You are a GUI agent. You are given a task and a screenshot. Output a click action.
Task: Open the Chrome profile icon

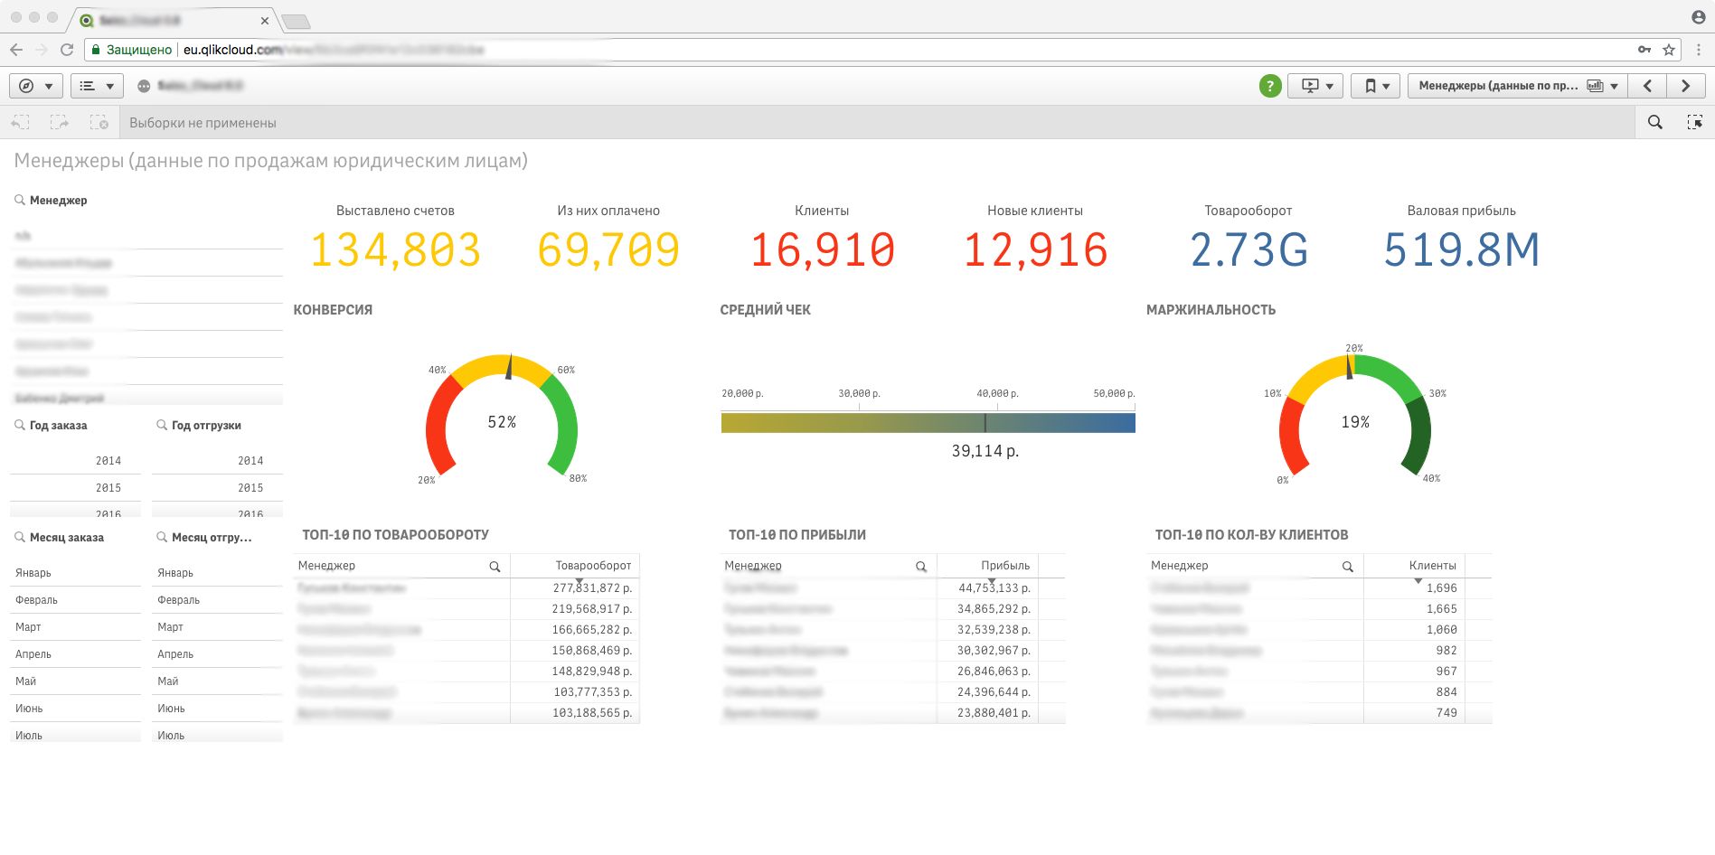[x=1698, y=17]
